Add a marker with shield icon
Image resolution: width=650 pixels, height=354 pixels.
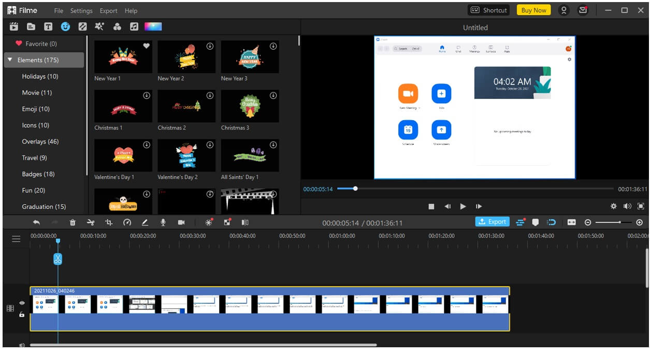click(x=536, y=222)
